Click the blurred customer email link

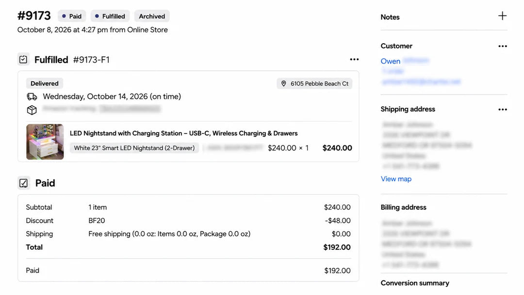[x=421, y=82]
